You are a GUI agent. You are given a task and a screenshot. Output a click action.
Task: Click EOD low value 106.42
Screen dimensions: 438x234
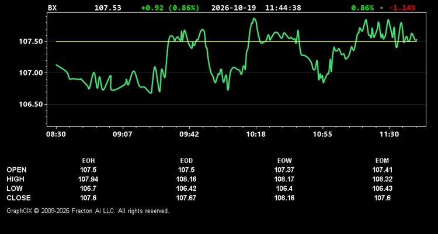(x=186, y=188)
